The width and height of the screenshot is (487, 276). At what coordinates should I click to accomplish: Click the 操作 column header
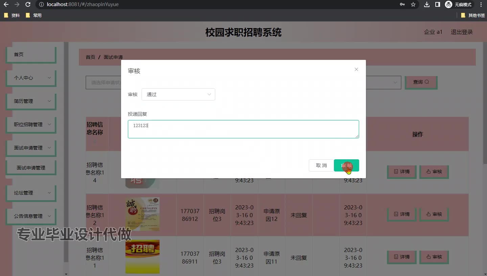pos(418,134)
